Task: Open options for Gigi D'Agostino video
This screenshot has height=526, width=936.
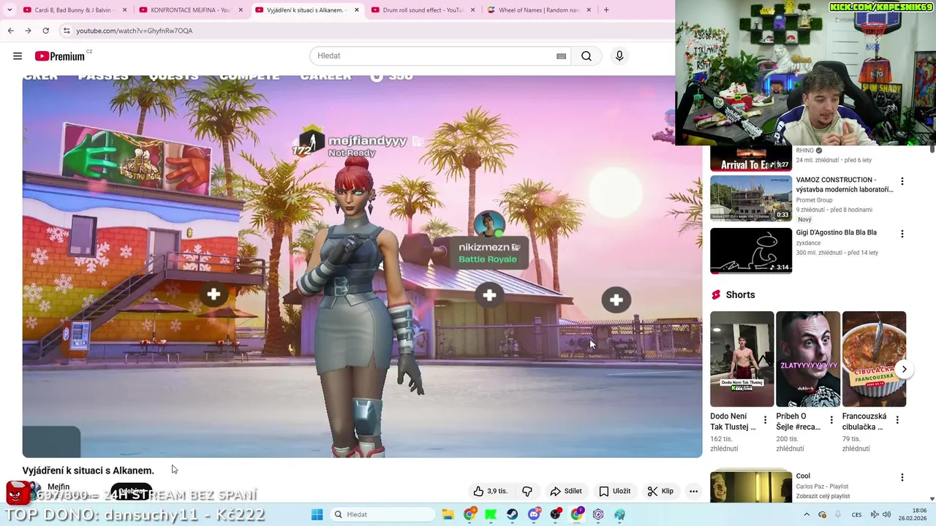Action: [902, 234]
